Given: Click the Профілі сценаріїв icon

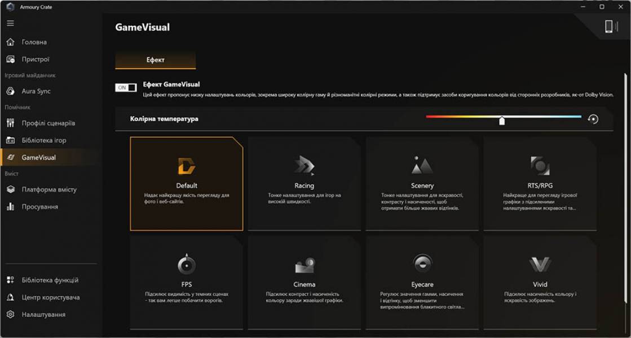Looking at the screenshot, I should tap(11, 123).
